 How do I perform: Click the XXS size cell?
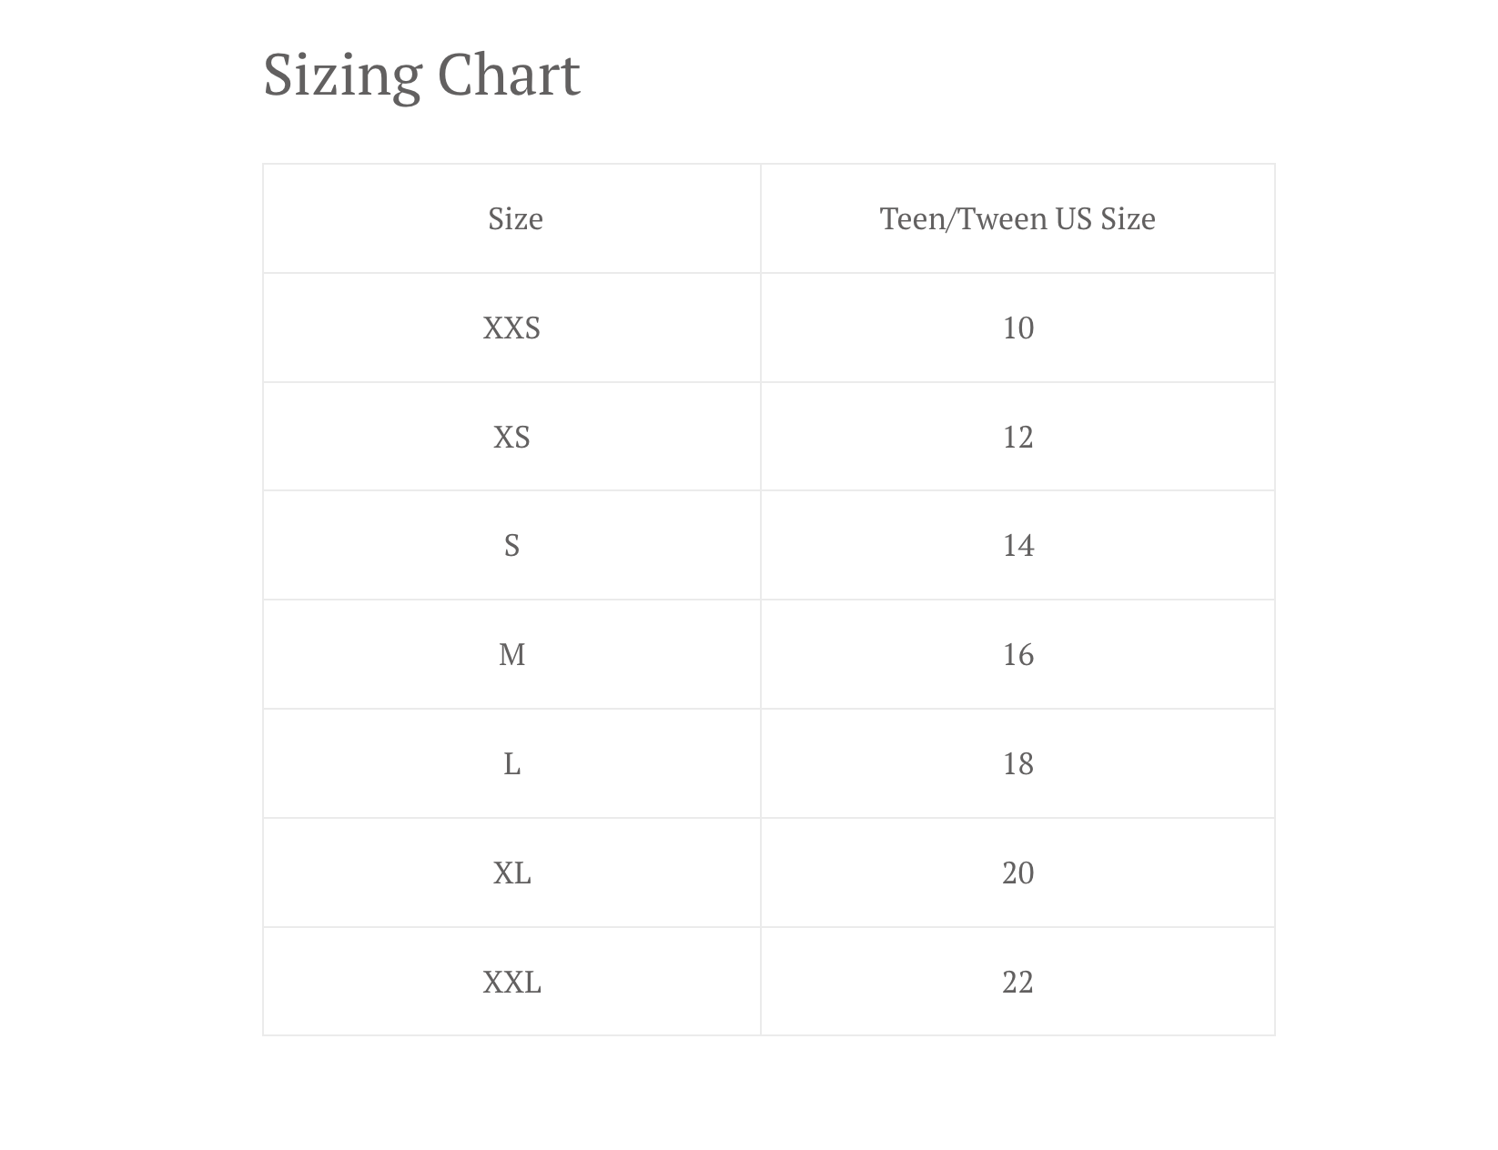[511, 328]
